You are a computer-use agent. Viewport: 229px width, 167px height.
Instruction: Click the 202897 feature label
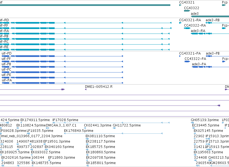tap(37, 147)
